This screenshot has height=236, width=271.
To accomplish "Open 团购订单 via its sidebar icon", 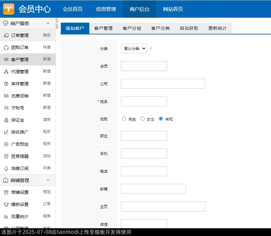I will (x=6, y=47).
